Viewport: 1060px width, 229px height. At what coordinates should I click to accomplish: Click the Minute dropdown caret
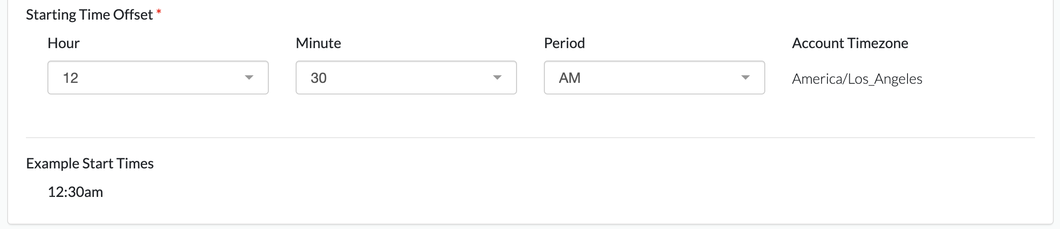click(x=497, y=78)
